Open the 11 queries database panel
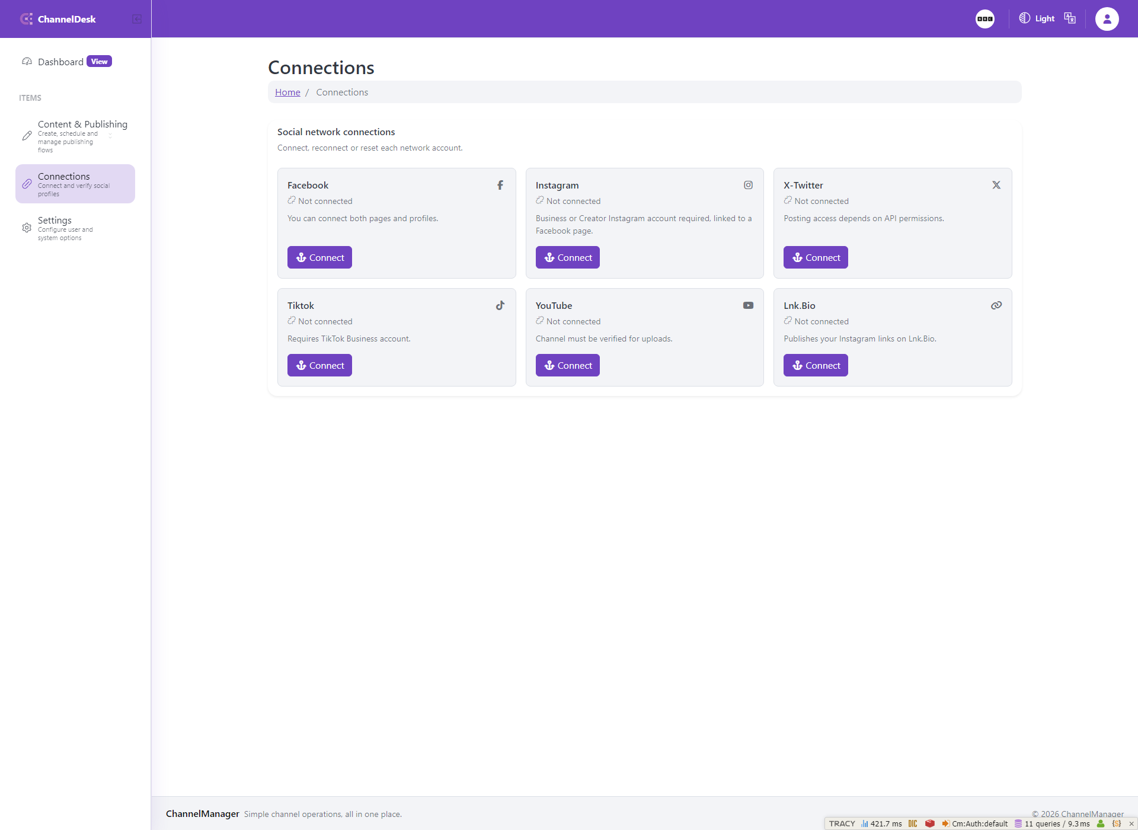1138x830 pixels. click(1052, 823)
